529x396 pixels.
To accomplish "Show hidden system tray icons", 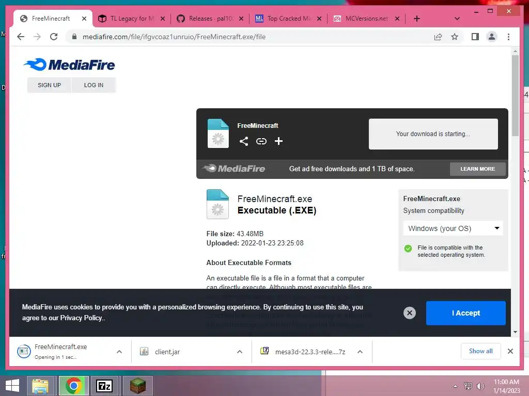I will coord(456,386).
